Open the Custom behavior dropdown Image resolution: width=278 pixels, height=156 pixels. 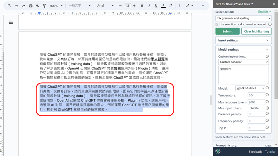tap(243, 62)
